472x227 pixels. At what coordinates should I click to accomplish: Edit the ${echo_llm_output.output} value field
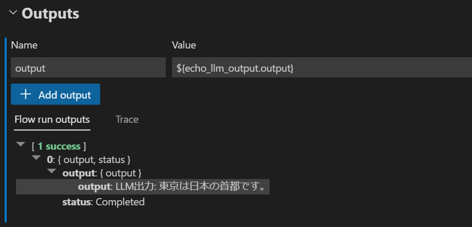[x=322, y=68]
